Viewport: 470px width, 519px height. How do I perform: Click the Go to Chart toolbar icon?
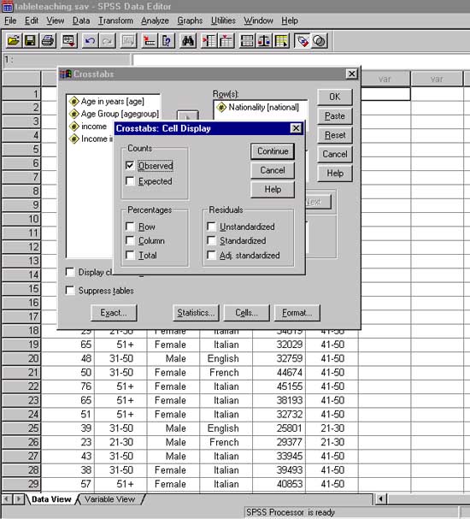pos(128,41)
